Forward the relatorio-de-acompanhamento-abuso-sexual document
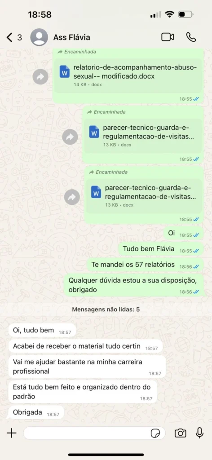Screen dimensions: 212x460 click(x=40, y=77)
